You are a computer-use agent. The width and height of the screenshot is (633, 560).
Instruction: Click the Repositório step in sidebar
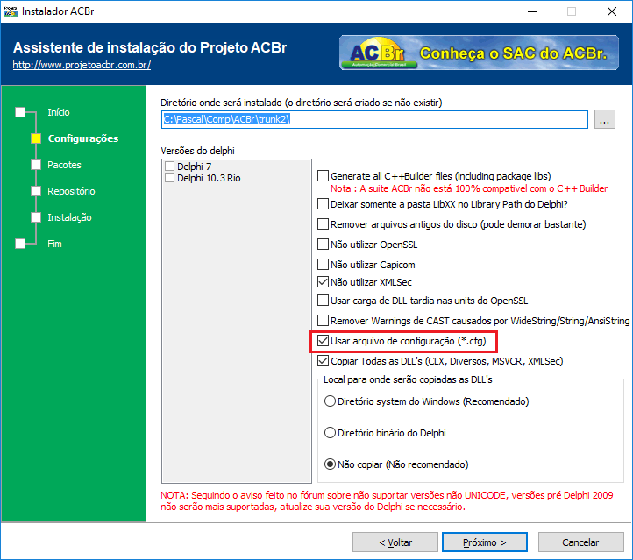[71, 191]
